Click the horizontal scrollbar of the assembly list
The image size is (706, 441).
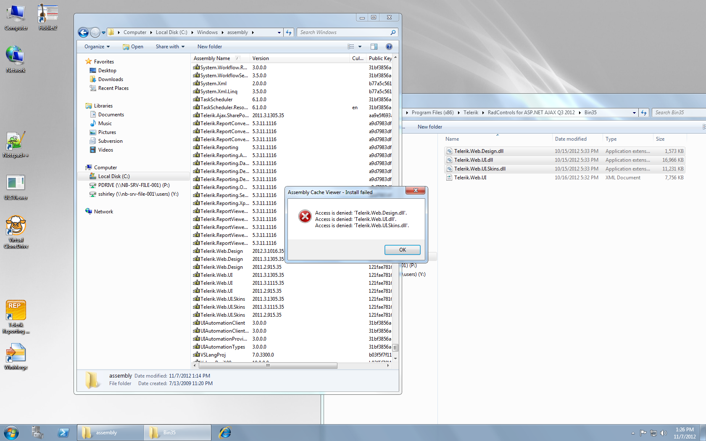click(268, 366)
